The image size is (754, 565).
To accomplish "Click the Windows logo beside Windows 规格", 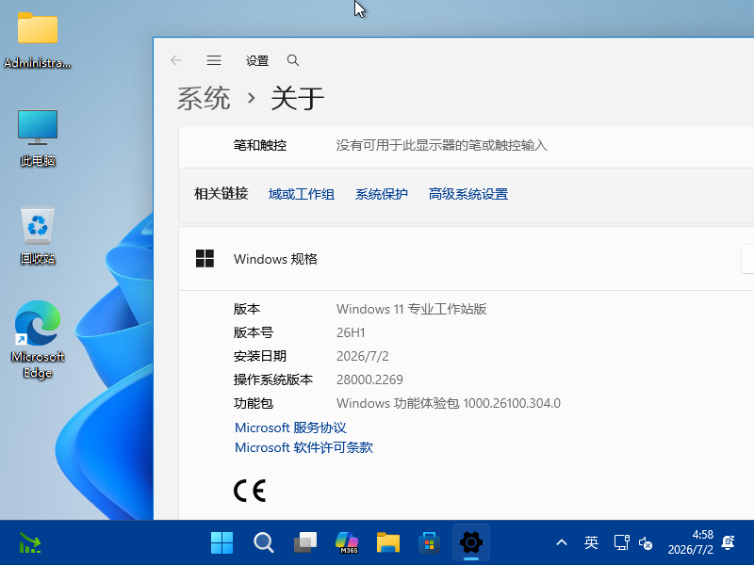I will 205,258.
